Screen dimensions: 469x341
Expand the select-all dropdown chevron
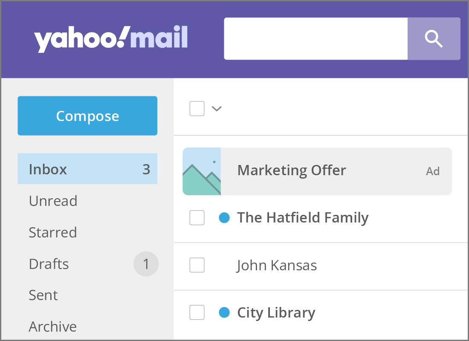click(217, 109)
